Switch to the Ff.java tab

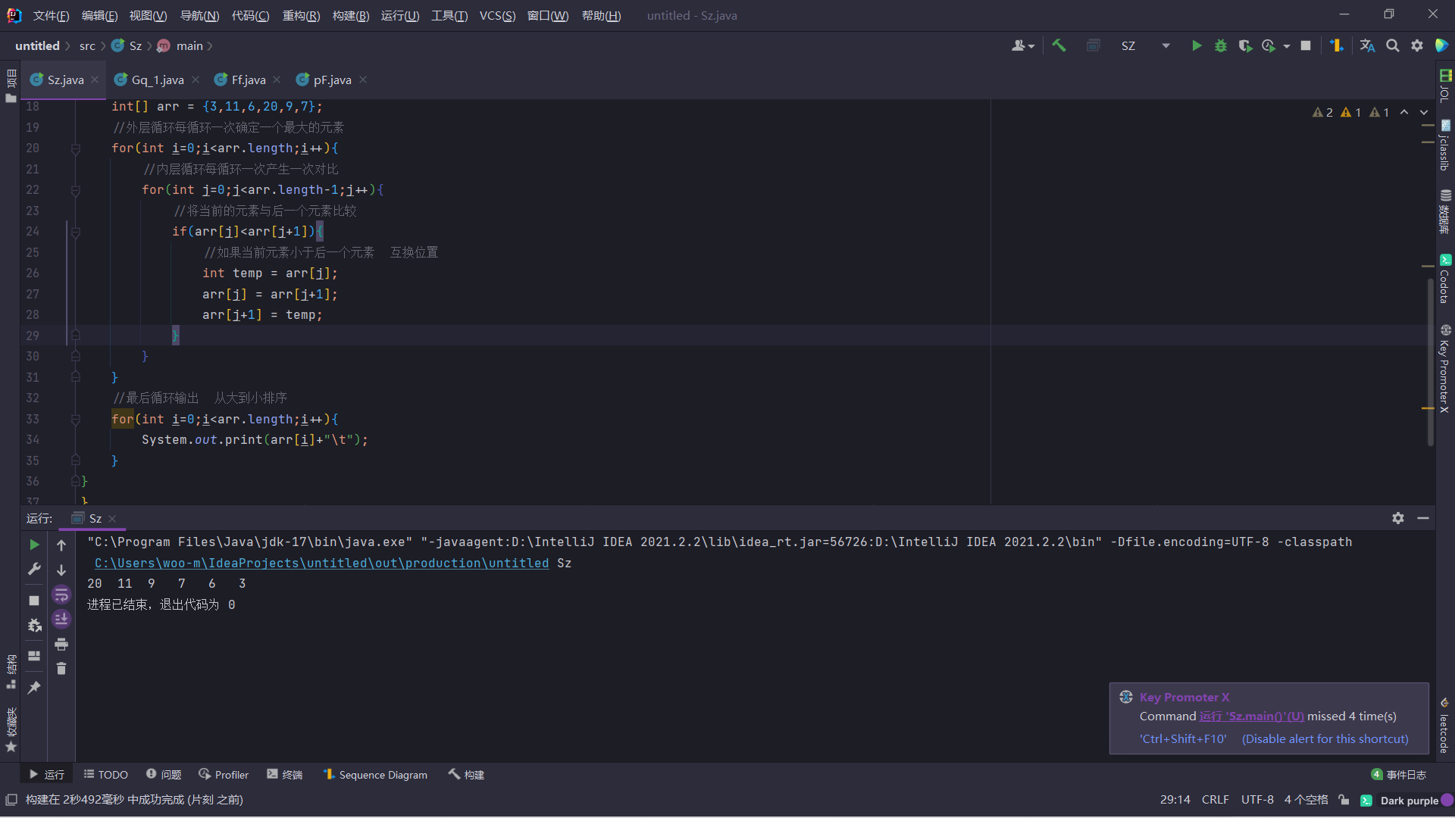pos(248,80)
